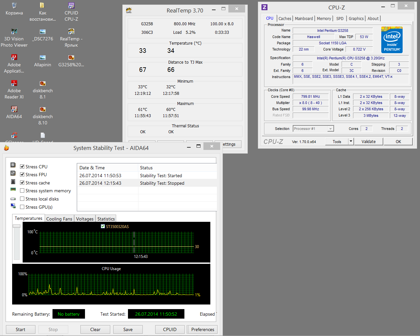Viewport: 420px width, 336px height.
Task: Click the RealTemp title bar icon
Action: (x=129, y=10)
